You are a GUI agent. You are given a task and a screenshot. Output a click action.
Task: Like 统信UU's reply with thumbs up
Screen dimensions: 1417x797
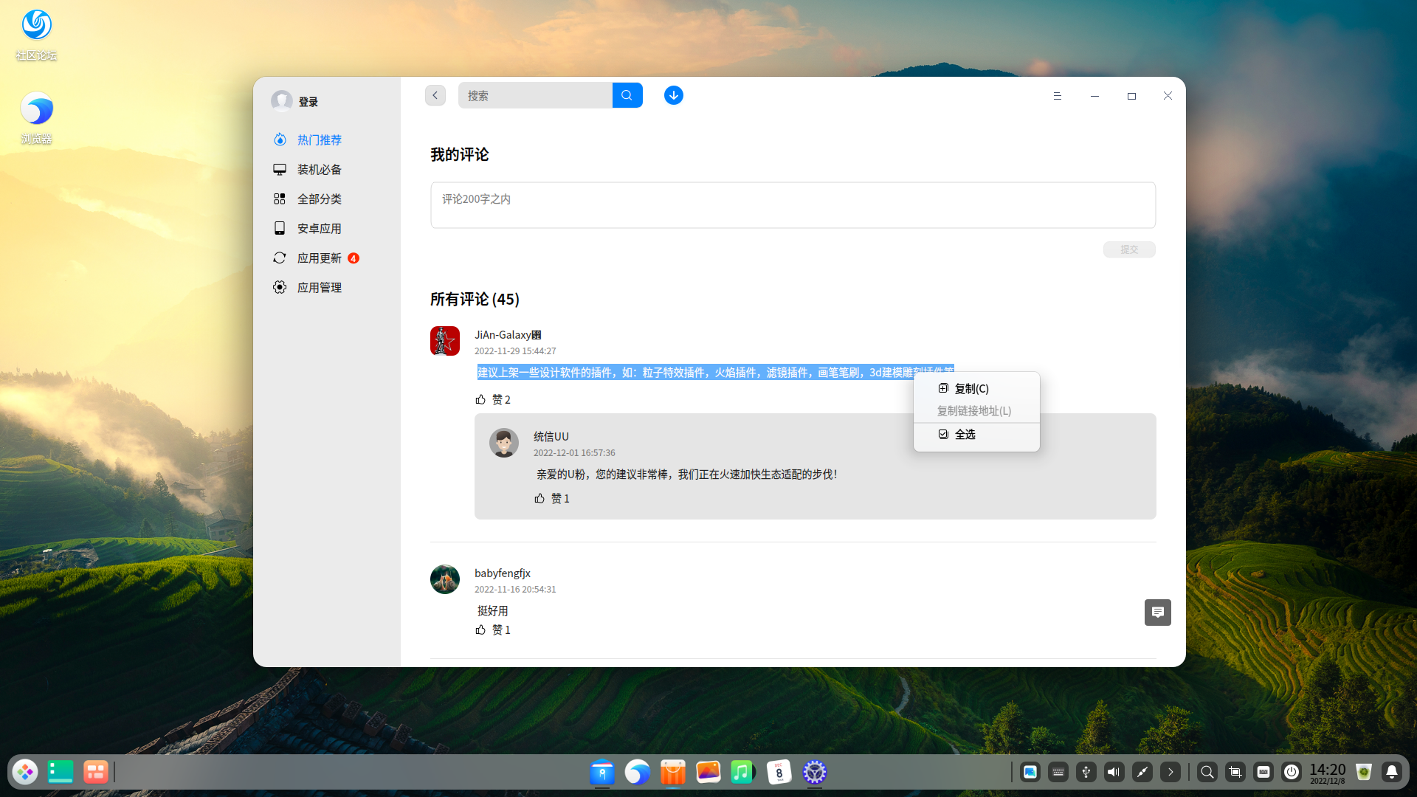(x=539, y=498)
